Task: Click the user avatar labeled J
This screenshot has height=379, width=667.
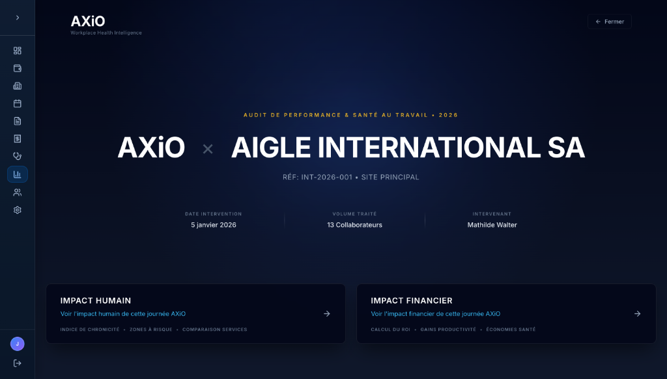Action: 18,344
